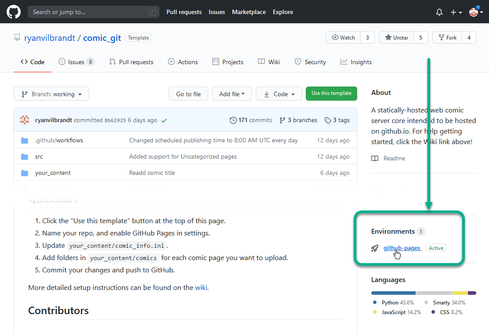489x333 pixels.
Task: Open CSS 8.2% language link
Action: coord(447,312)
